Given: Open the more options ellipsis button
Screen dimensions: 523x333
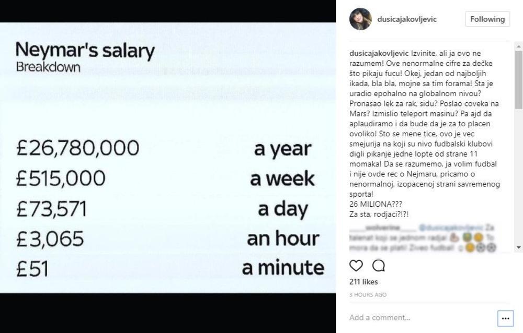Looking at the screenshot, I should point(505,318).
